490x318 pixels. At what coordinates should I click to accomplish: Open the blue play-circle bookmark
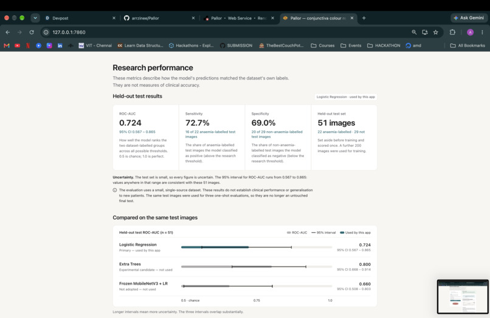[x=38, y=46]
